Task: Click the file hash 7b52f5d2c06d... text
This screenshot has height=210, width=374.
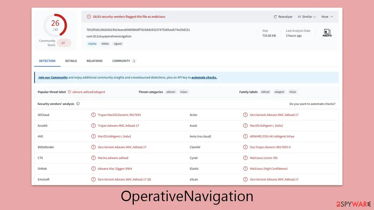Action: point(138,30)
